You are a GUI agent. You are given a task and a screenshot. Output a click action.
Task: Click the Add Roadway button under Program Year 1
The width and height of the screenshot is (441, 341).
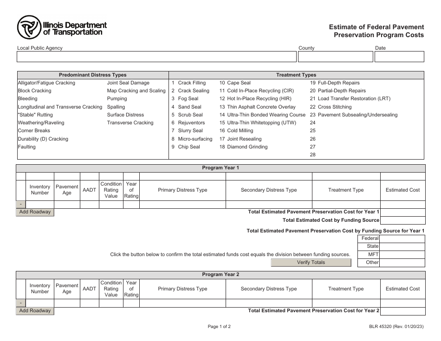pos(35,212)
